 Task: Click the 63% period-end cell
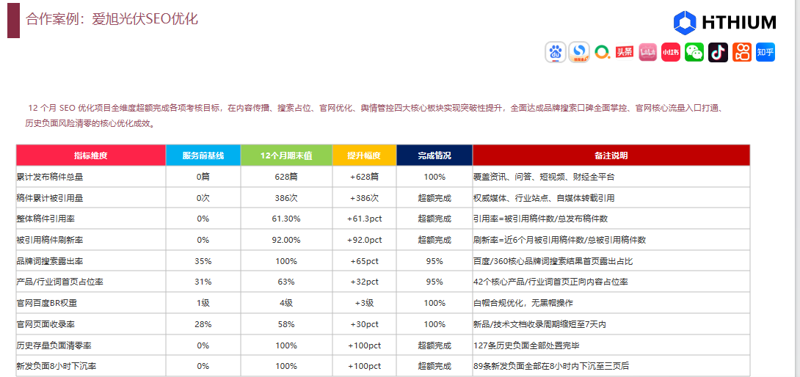pos(286,282)
